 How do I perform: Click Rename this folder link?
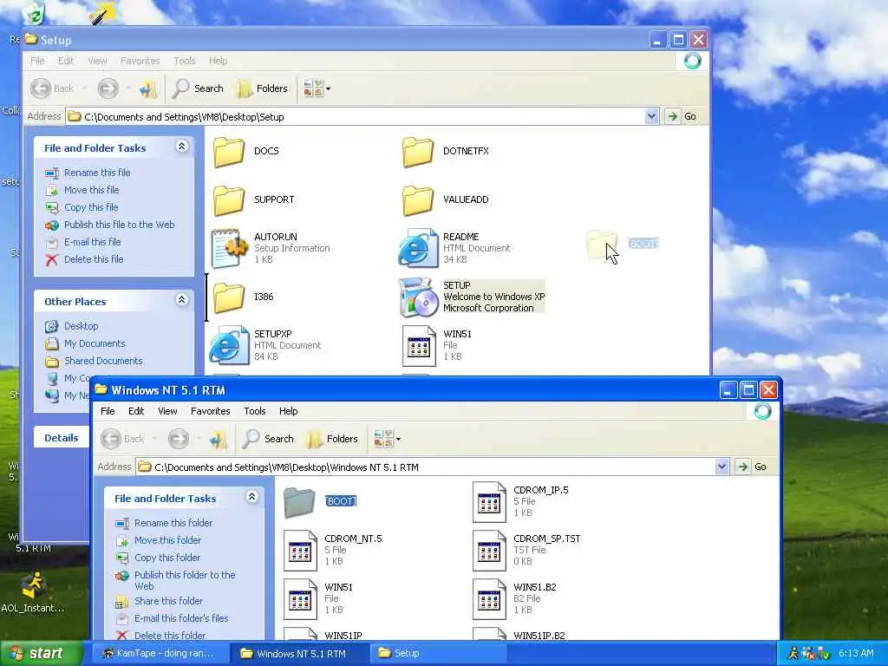173,523
